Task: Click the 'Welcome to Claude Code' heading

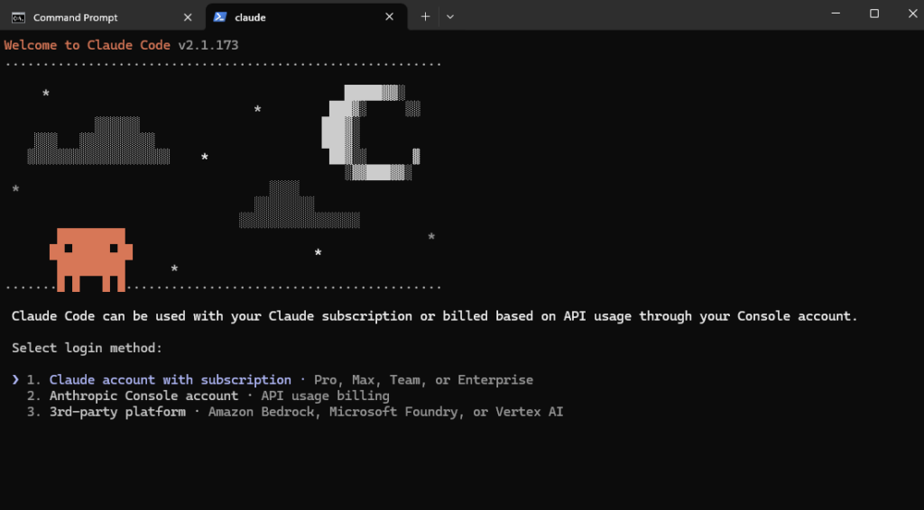Action: click(88, 45)
